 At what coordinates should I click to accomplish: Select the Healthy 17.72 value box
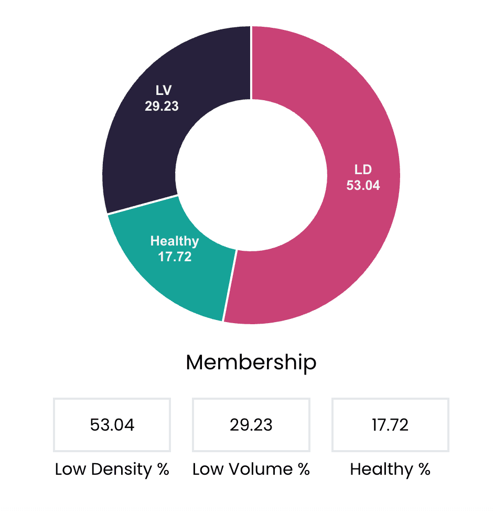(x=390, y=425)
